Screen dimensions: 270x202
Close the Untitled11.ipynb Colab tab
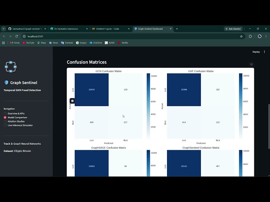coord(129,29)
